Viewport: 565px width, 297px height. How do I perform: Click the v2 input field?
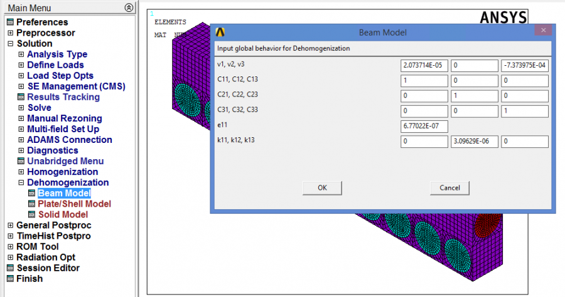point(475,66)
